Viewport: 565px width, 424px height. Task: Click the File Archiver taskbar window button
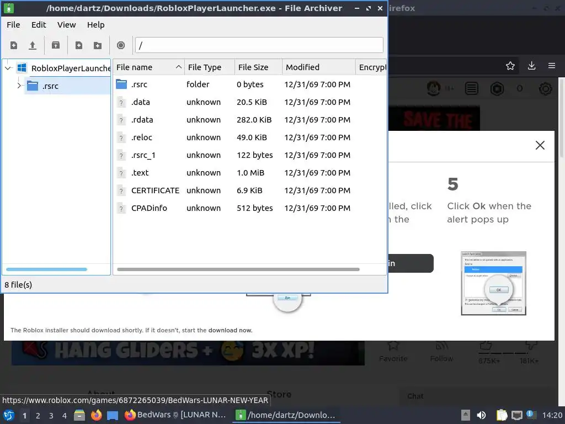click(286, 415)
